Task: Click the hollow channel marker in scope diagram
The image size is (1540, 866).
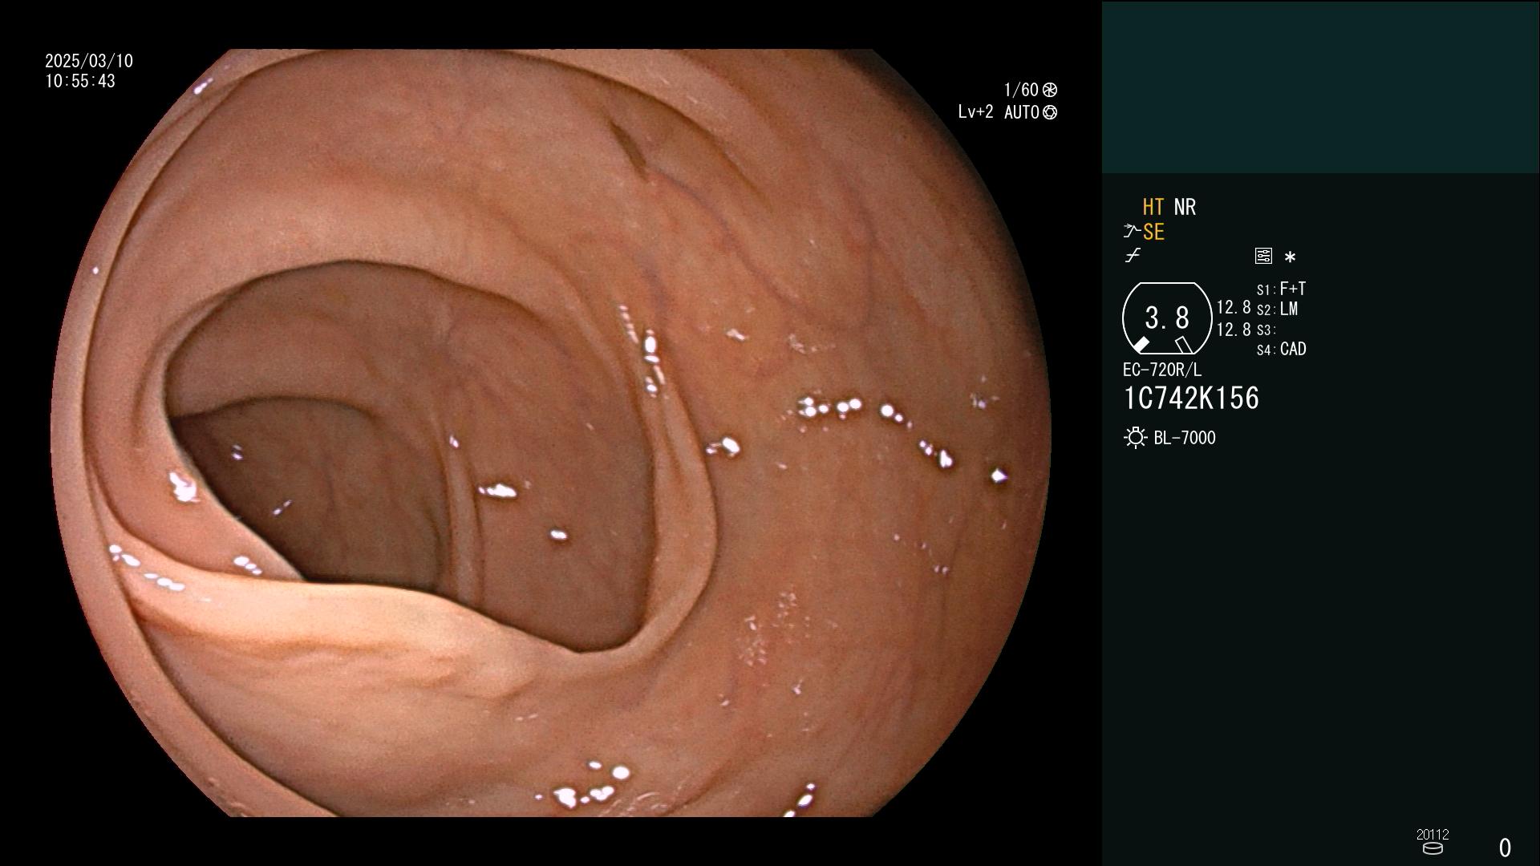Action: click(x=1183, y=345)
